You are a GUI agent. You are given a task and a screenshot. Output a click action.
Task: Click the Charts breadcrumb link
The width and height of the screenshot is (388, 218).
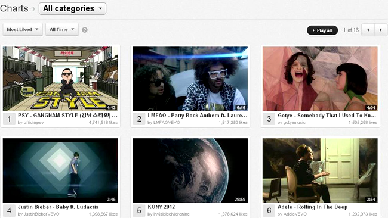[x=14, y=8]
